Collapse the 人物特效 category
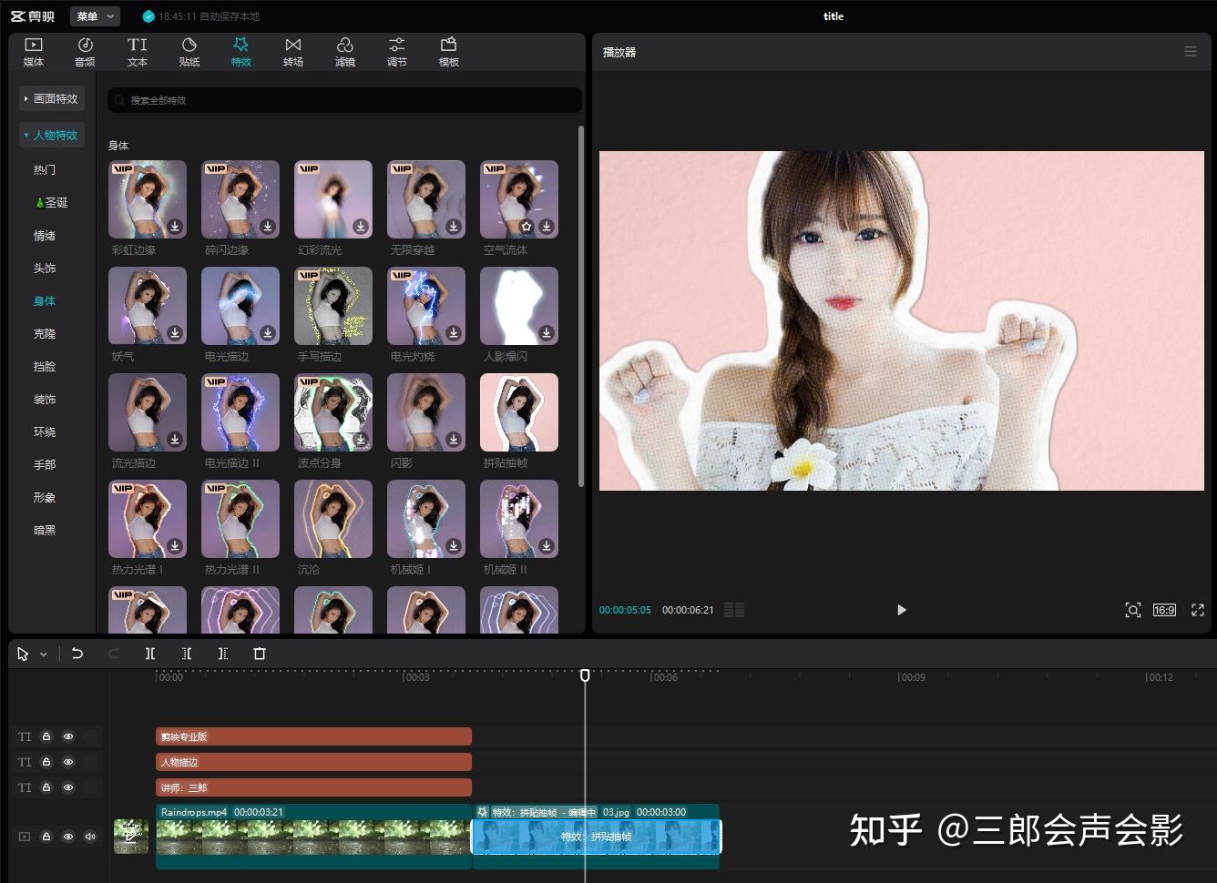Screen dimensions: 1217x883 pyautogui.click(x=52, y=135)
